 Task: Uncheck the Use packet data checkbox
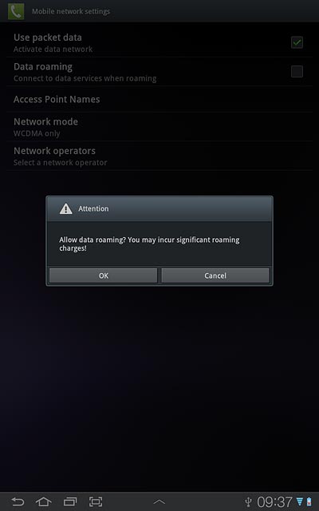[297, 42]
